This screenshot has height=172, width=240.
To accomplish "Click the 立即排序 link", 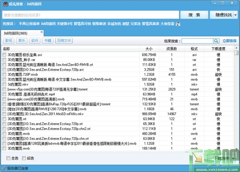I will click(x=230, y=41).
